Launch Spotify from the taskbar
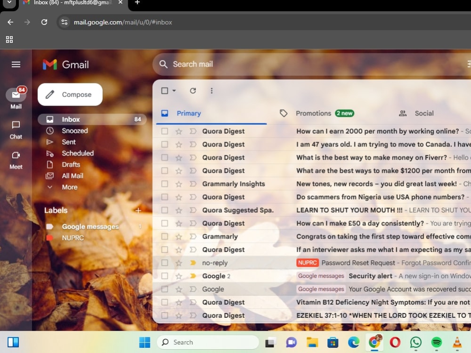Viewport: 471px width, 353px height. tap(437, 342)
